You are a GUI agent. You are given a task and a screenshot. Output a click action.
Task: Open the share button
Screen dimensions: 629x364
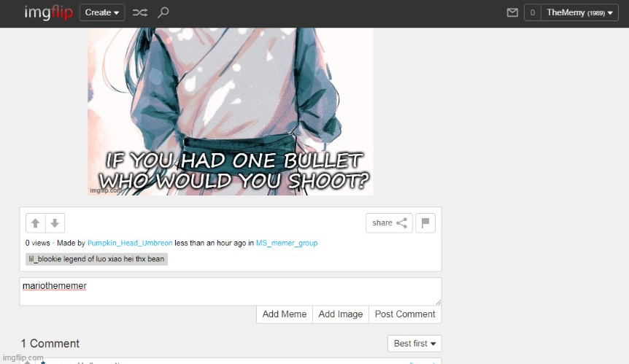point(389,223)
